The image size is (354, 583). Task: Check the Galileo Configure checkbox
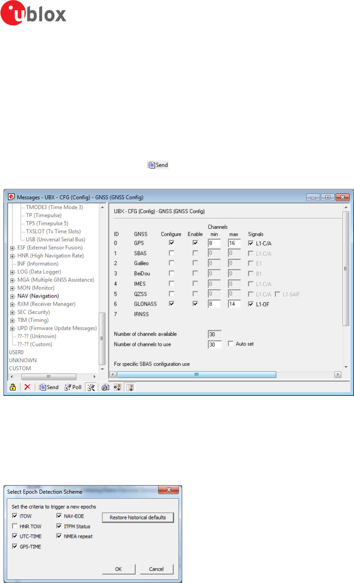pos(171,264)
